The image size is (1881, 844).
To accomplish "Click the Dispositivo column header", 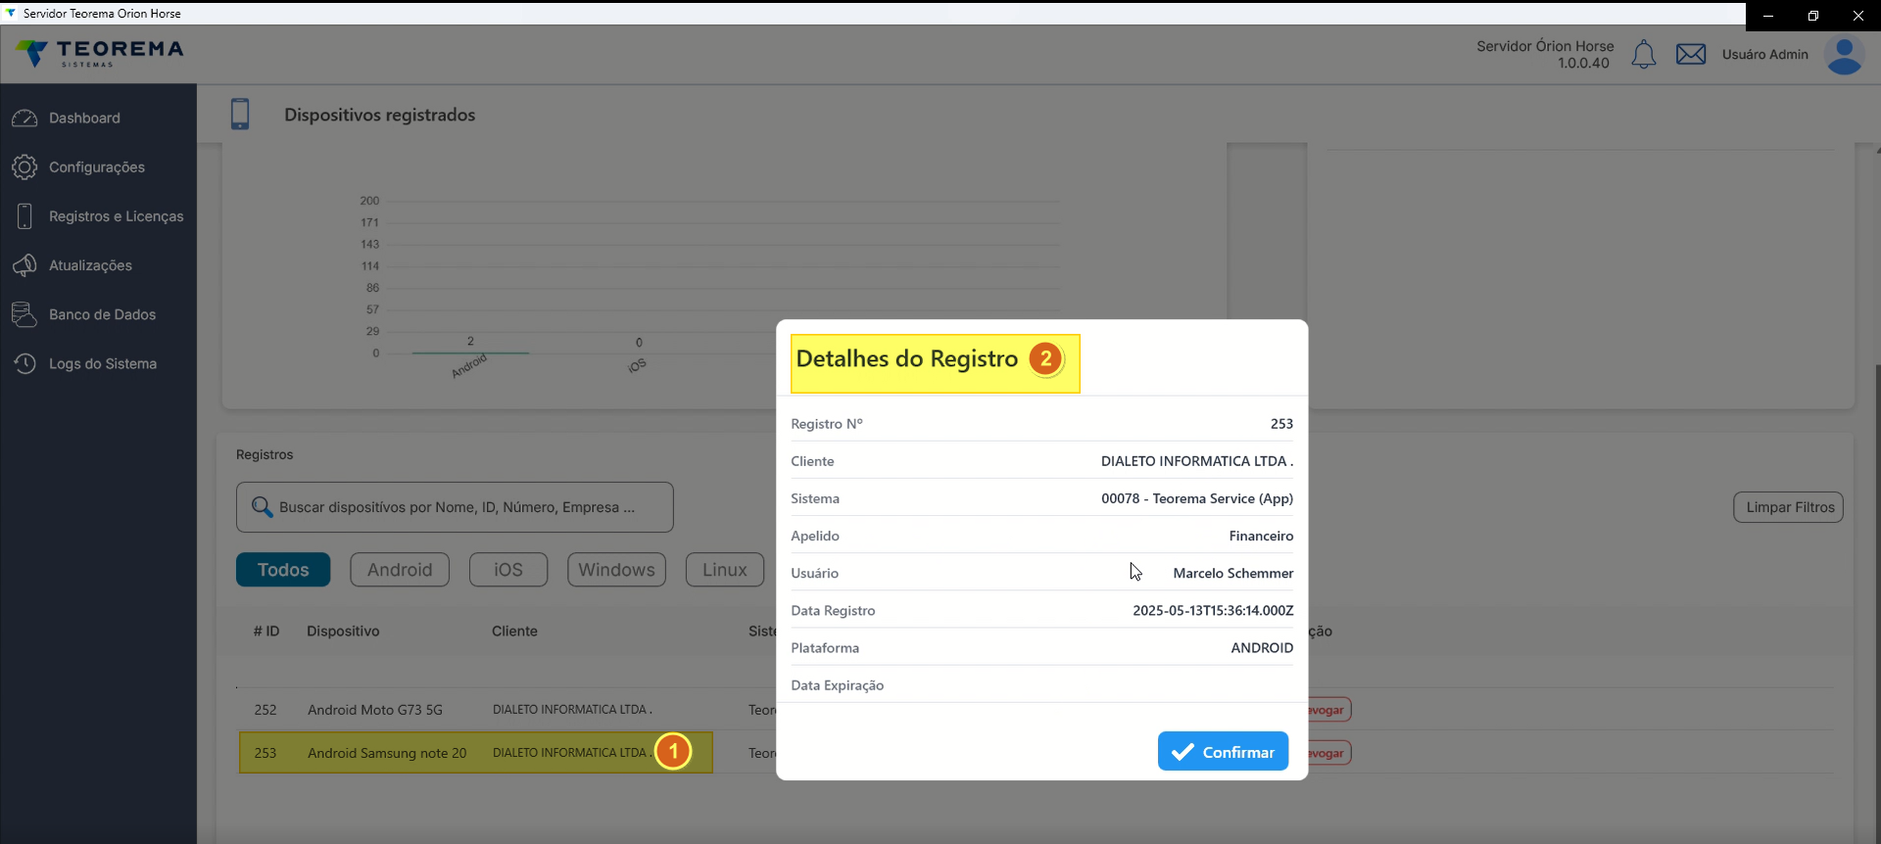I will 343,632.
